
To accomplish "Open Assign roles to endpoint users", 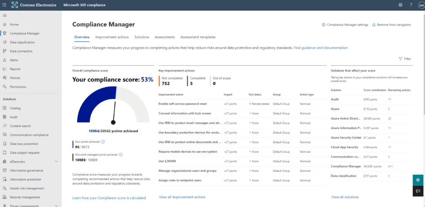I will (180, 180).
